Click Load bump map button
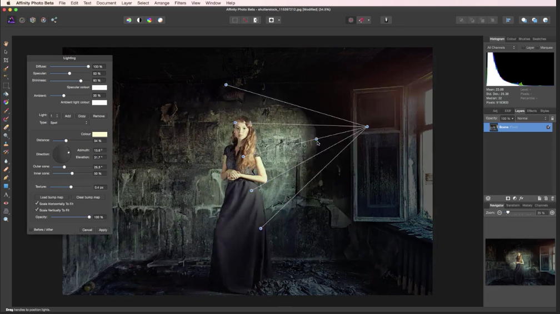The width and height of the screenshot is (560, 314). (x=52, y=197)
